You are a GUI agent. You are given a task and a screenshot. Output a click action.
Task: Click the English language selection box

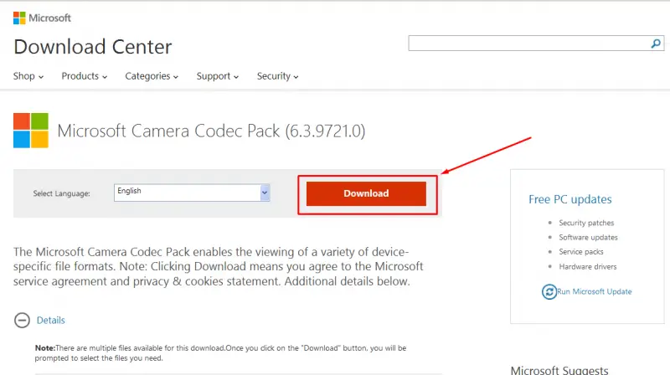click(x=187, y=193)
